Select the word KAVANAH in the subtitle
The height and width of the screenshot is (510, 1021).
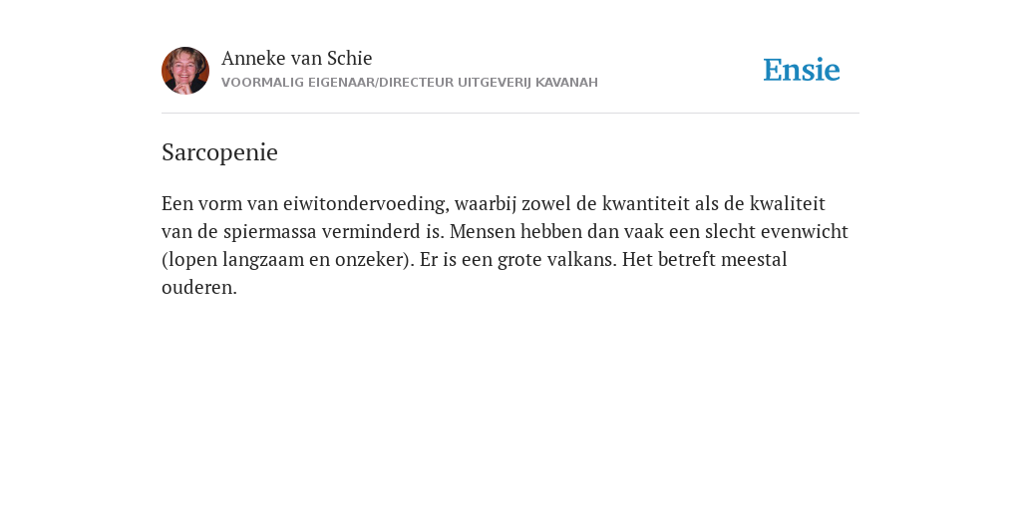tap(566, 83)
